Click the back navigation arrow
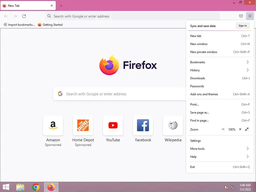Viewport: 256px width, 192px height. tap(6, 16)
